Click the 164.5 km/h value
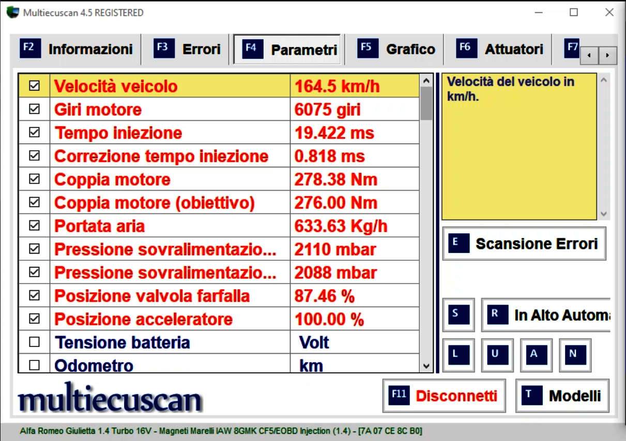626x441 pixels. (x=337, y=86)
